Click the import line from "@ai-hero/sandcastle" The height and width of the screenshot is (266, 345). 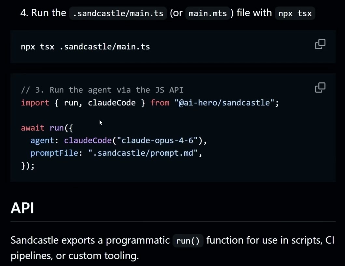tap(150, 103)
